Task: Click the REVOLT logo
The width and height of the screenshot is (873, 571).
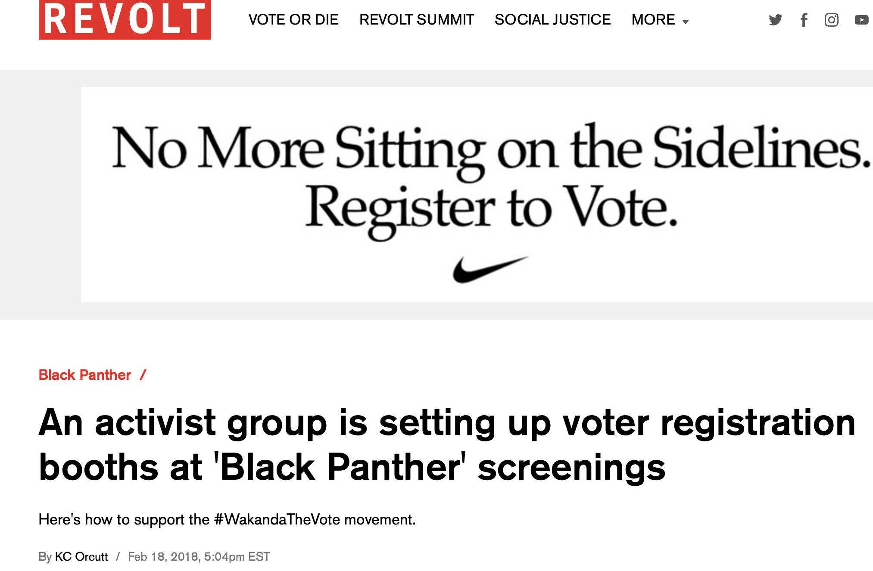Action: click(125, 19)
